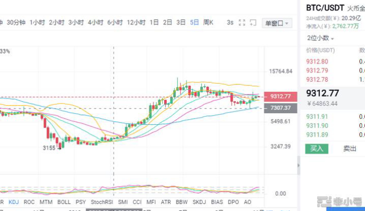
Task: Click the screenshot capture icon beside fullscreen
Action: click(x=253, y=23)
